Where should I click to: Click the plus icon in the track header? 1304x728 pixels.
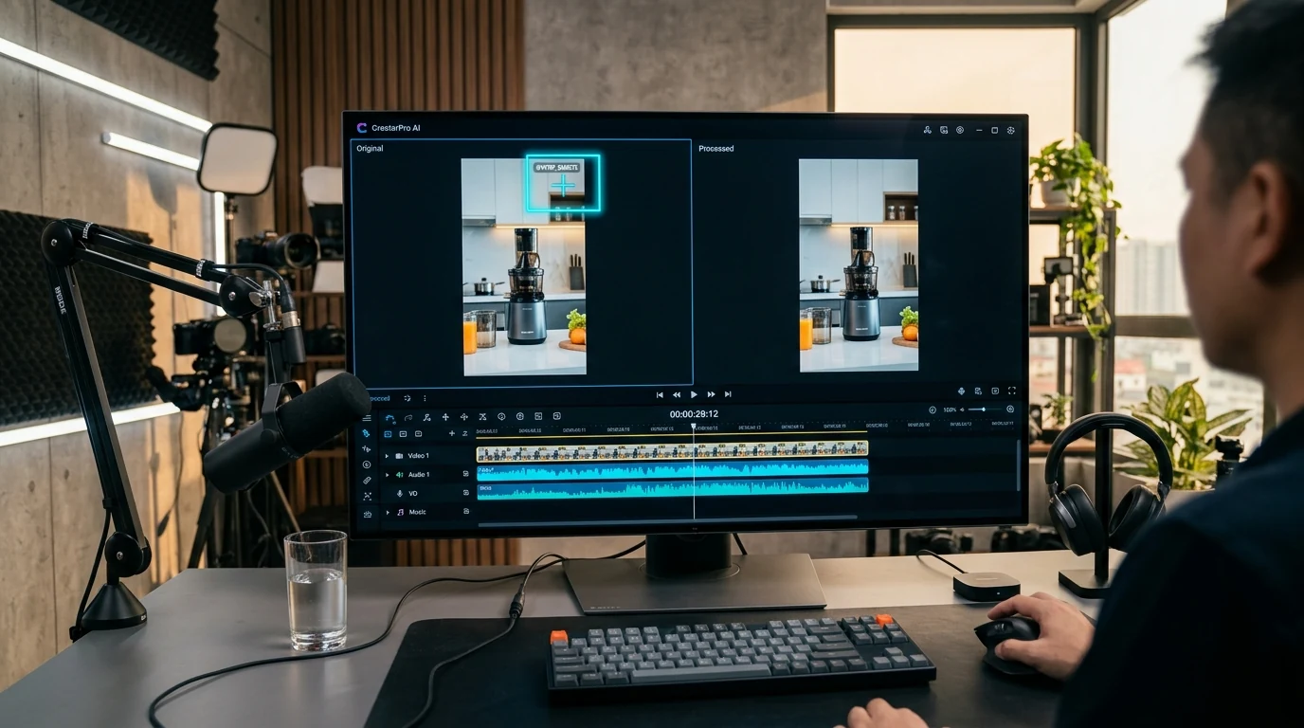[451, 433]
